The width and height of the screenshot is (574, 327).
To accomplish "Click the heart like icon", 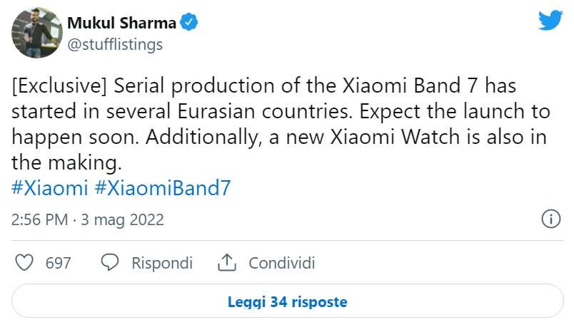I will coord(25,263).
